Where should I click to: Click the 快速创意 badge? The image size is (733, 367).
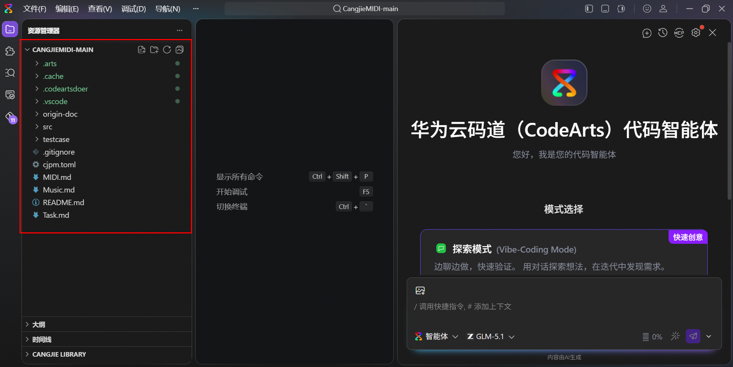[x=688, y=237]
